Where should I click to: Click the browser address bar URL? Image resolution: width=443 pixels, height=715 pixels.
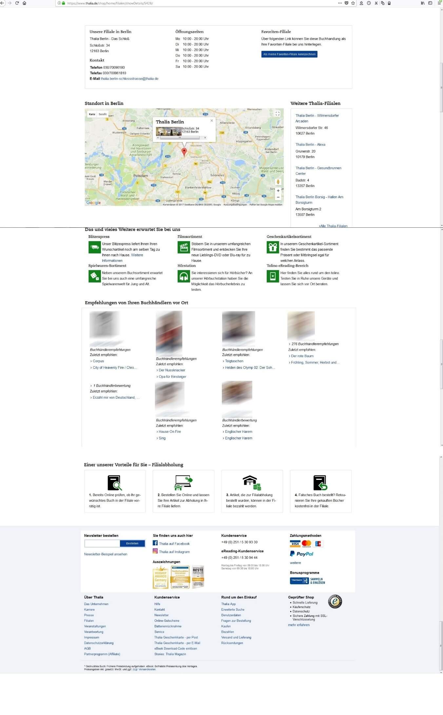(x=110, y=3)
